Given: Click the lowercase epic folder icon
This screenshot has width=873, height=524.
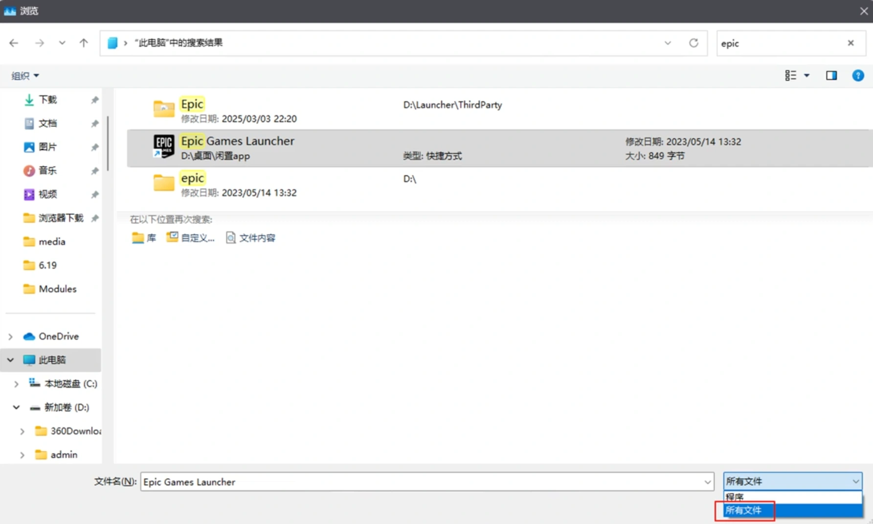Looking at the screenshot, I should point(164,183).
